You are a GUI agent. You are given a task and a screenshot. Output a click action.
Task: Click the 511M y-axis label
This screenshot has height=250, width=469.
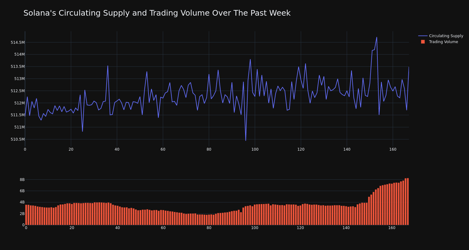19,127
